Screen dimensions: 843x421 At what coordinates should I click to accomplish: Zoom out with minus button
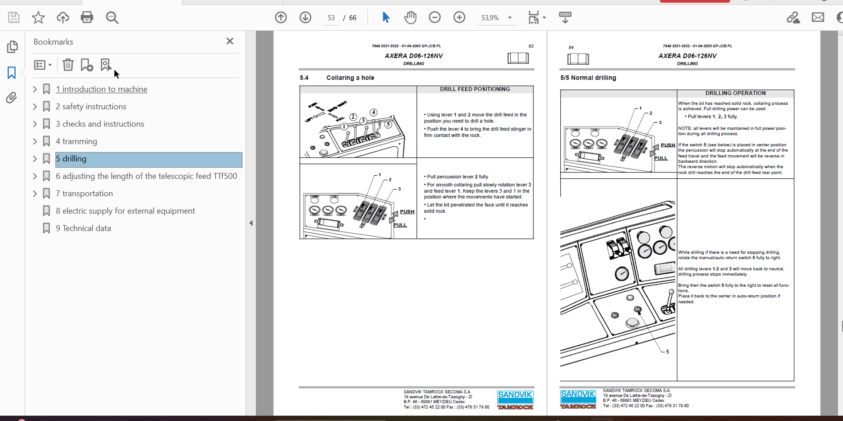[x=434, y=17]
